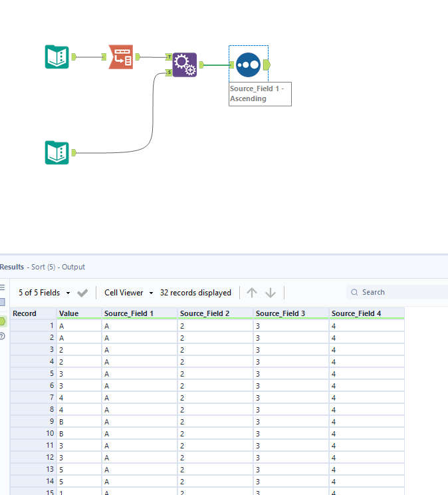The image size is (448, 495).
Task: Click the checkmark next to fields selector
Action: click(x=83, y=293)
